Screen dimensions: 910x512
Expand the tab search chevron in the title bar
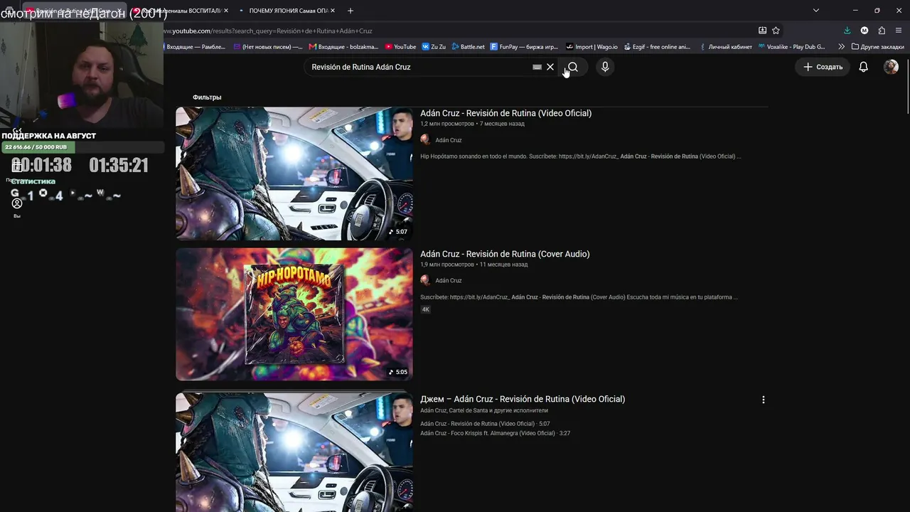pyautogui.click(x=816, y=11)
